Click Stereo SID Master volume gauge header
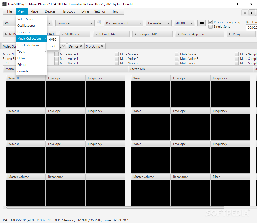Viewport: 257px width, 223px height. click(151, 177)
